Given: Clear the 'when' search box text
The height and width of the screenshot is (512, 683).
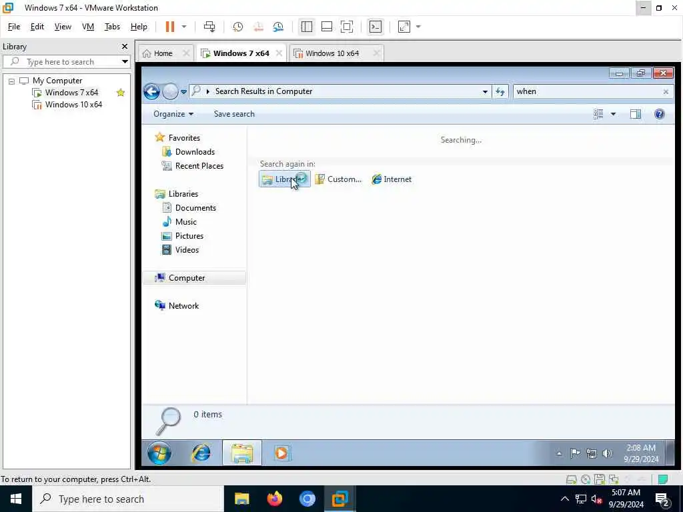Looking at the screenshot, I should tap(666, 92).
